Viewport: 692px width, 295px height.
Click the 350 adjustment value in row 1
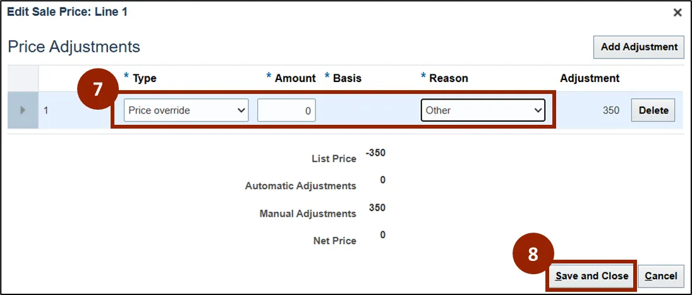pyautogui.click(x=610, y=110)
